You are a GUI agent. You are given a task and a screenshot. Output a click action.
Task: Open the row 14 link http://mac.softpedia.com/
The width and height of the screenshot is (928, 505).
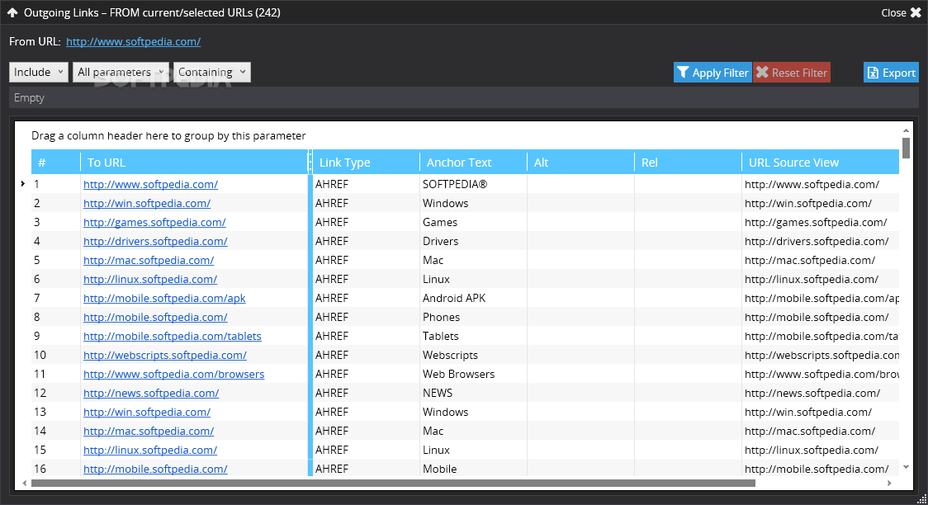click(149, 431)
